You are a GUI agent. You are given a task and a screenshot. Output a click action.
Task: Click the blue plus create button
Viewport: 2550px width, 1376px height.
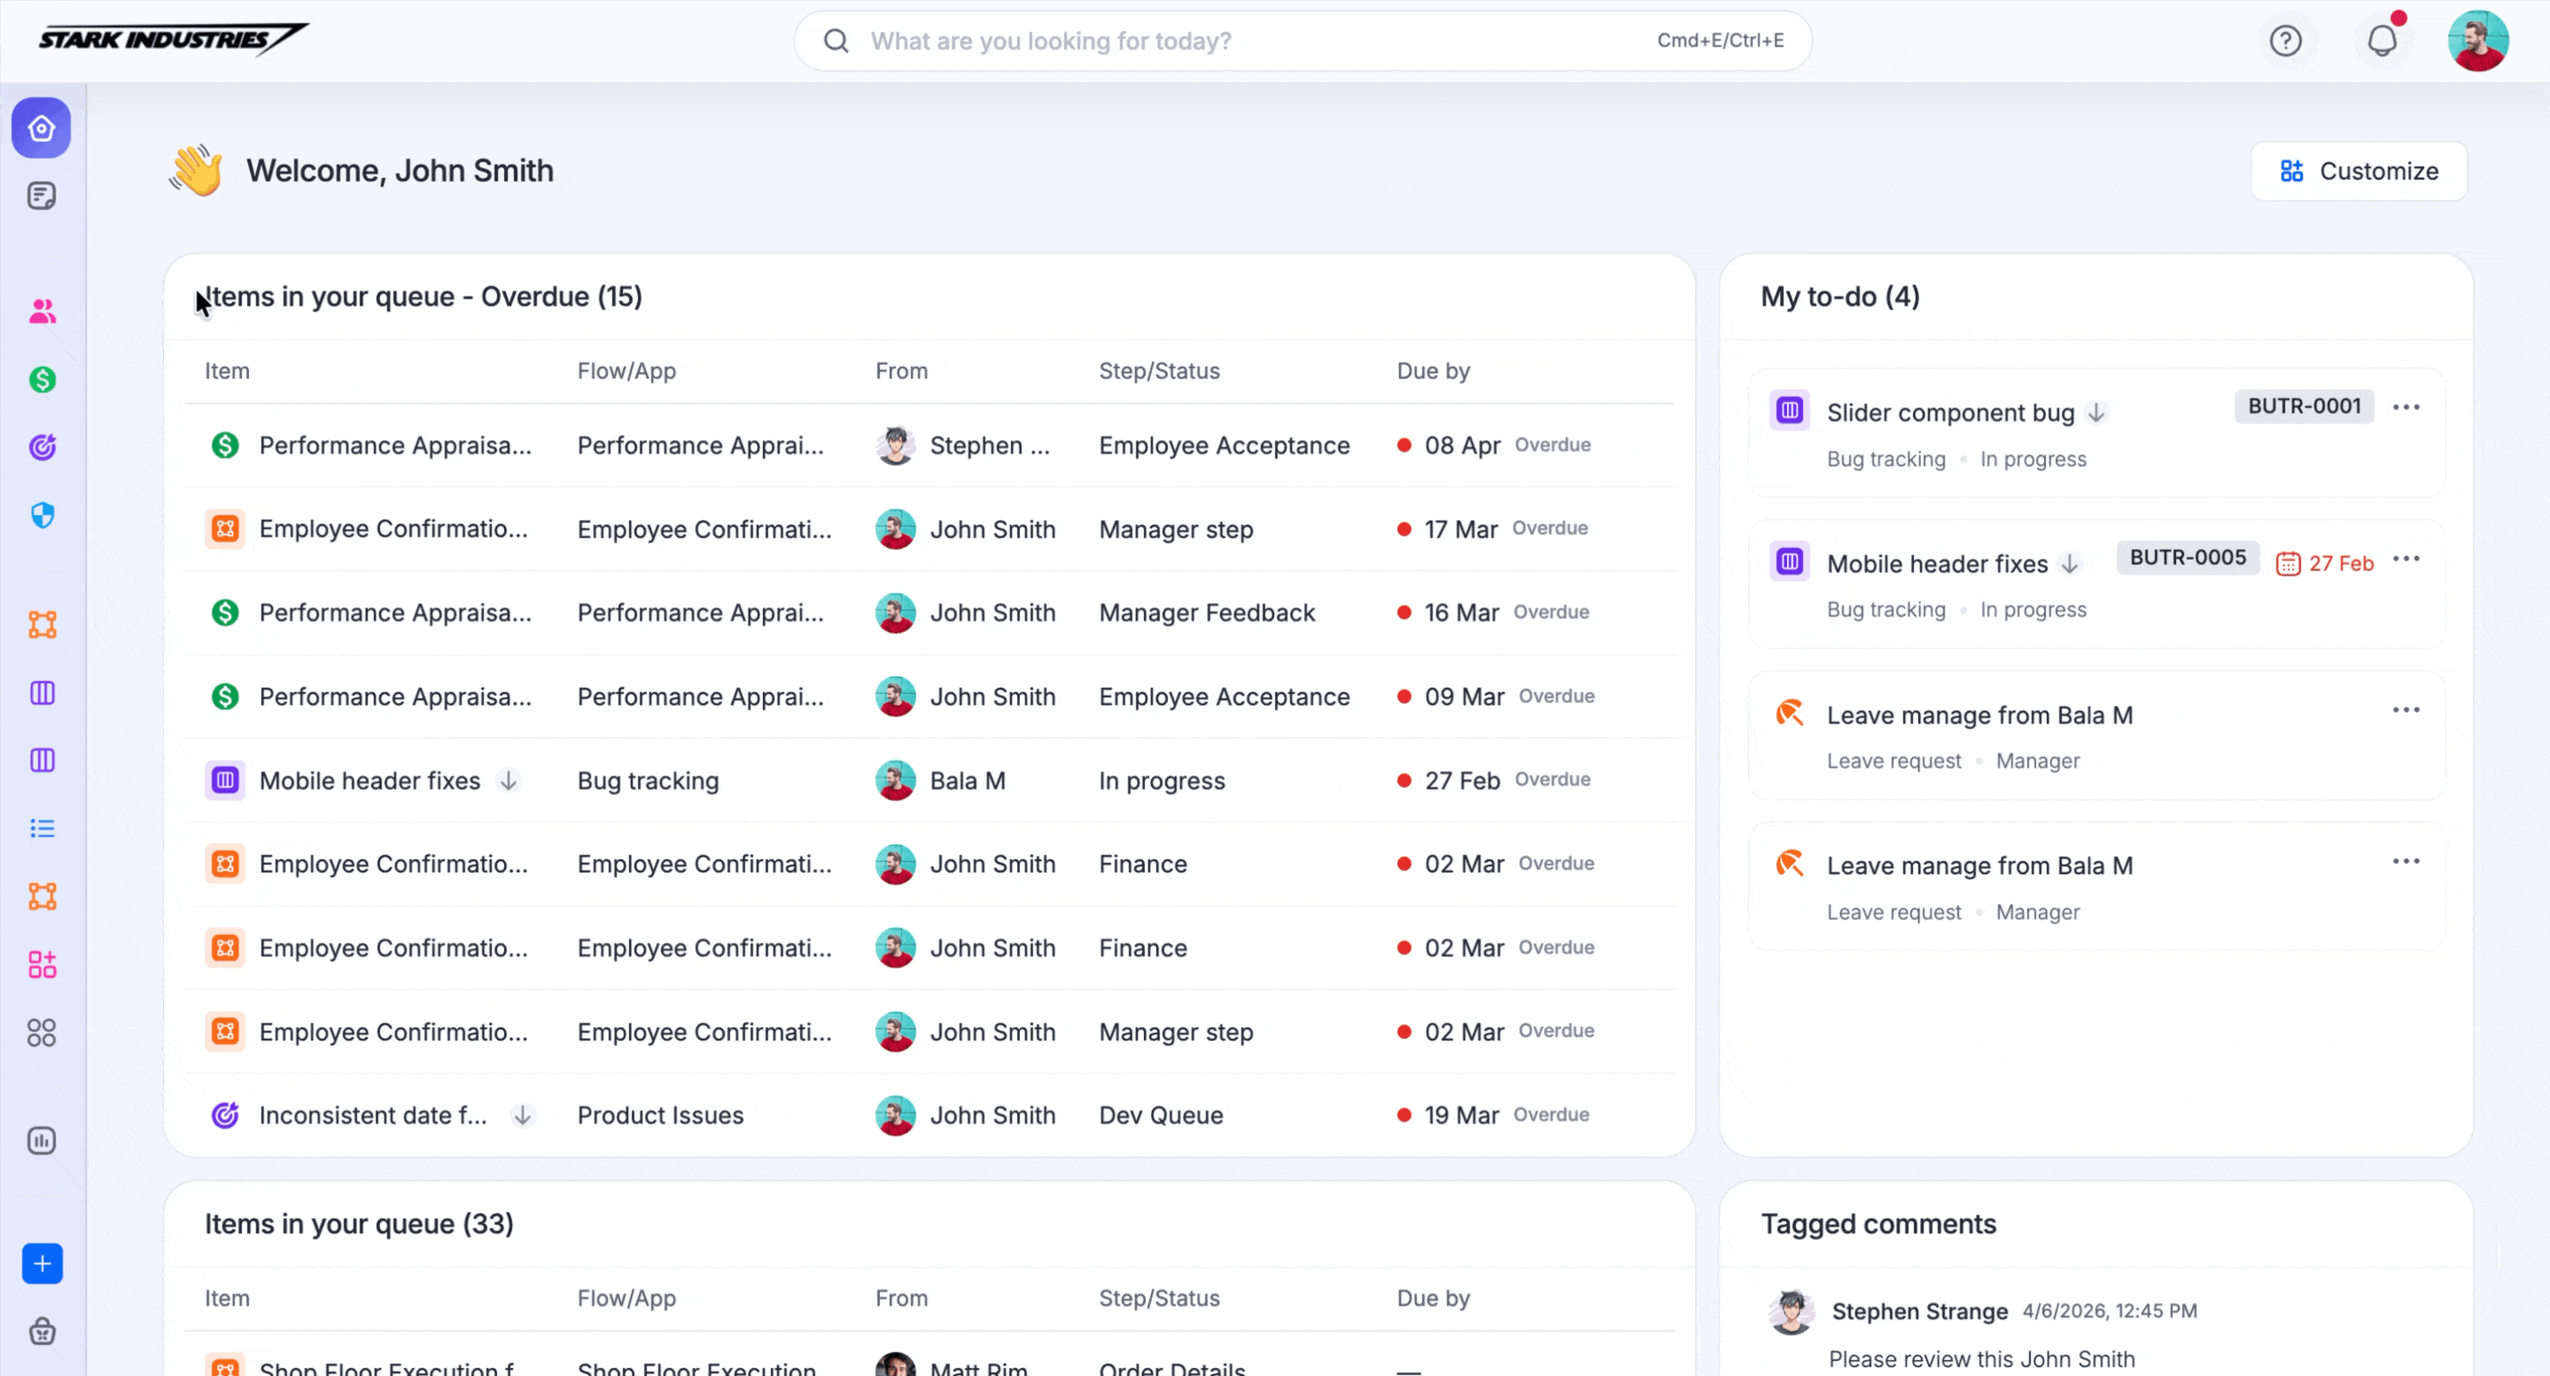point(42,1264)
